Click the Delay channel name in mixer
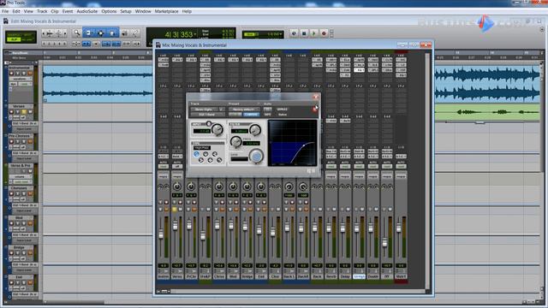 point(345,276)
